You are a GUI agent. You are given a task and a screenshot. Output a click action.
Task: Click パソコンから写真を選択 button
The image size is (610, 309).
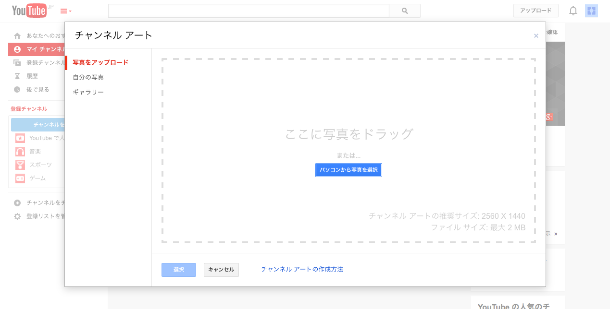349,170
